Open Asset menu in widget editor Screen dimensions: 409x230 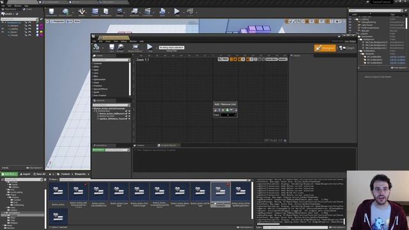point(108,41)
